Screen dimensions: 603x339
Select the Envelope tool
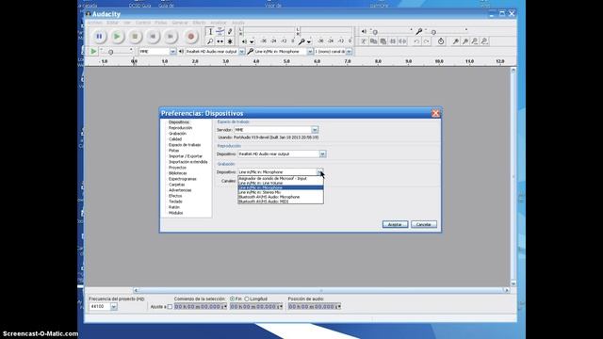(220, 31)
